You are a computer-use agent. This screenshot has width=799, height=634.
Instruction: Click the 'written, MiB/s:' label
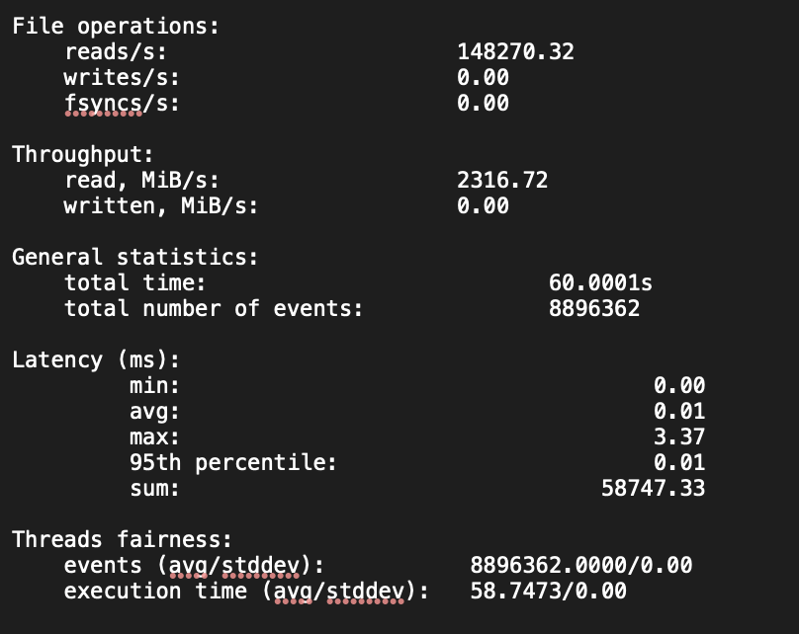click(161, 205)
